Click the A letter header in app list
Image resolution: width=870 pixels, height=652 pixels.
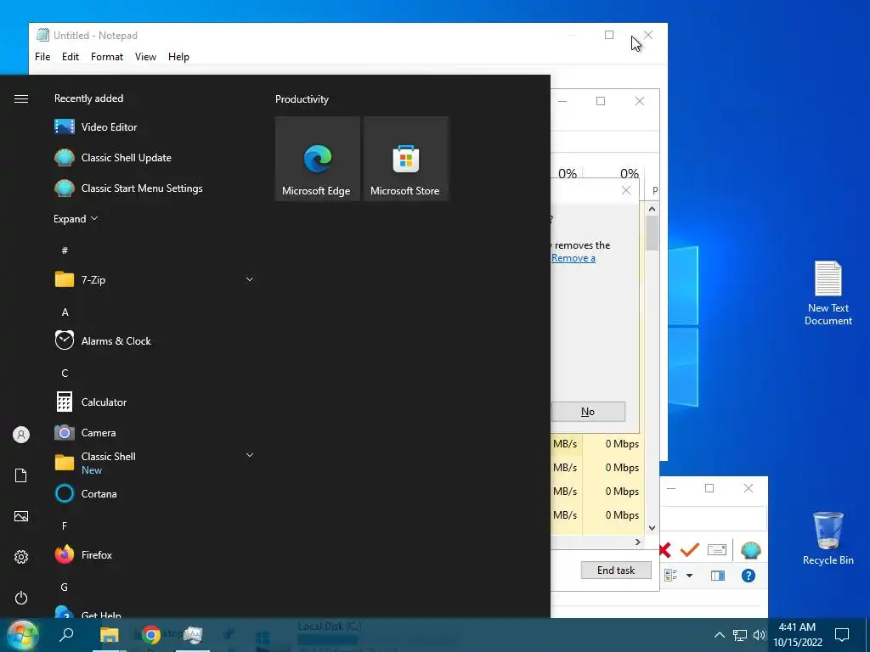tap(65, 312)
